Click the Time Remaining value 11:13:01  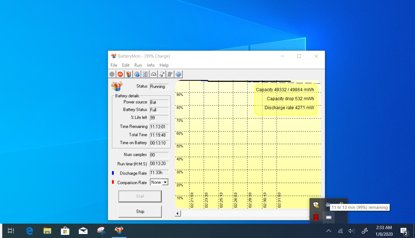(159, 127)
